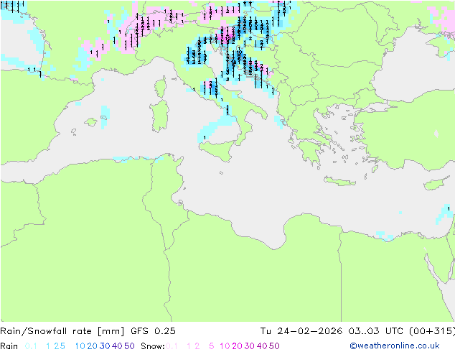Click the '(00+315)' forecast offset text

(432, 331)
